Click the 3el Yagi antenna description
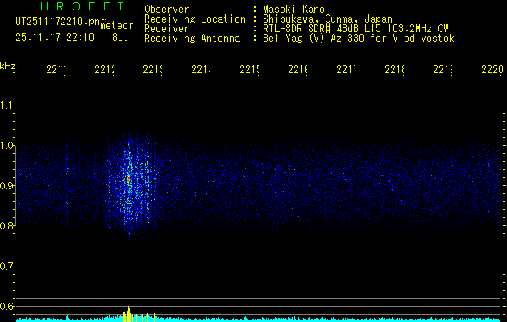 pos(359,39)
